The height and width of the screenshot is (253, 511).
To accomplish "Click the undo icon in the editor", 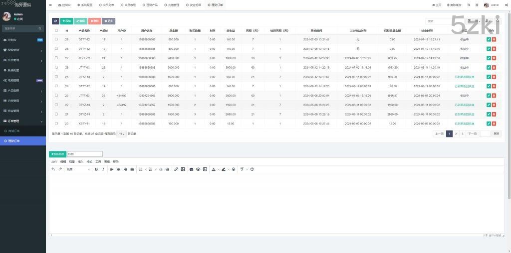I will (53, 169).
